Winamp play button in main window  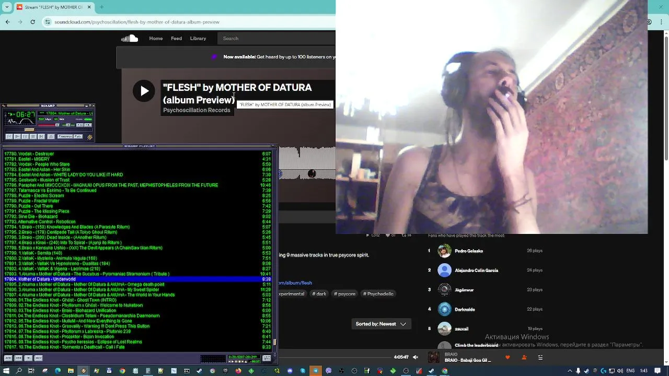pyautogui.click(x=17, y=136)
